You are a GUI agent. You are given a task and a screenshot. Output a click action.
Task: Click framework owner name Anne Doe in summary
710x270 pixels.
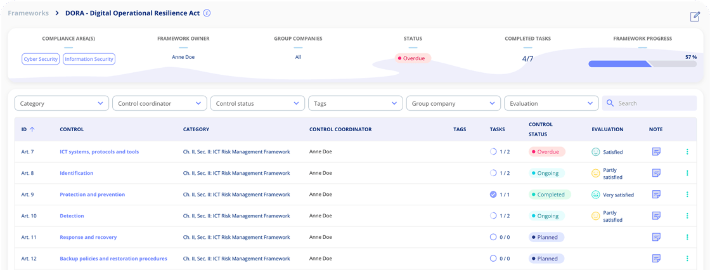183,57
